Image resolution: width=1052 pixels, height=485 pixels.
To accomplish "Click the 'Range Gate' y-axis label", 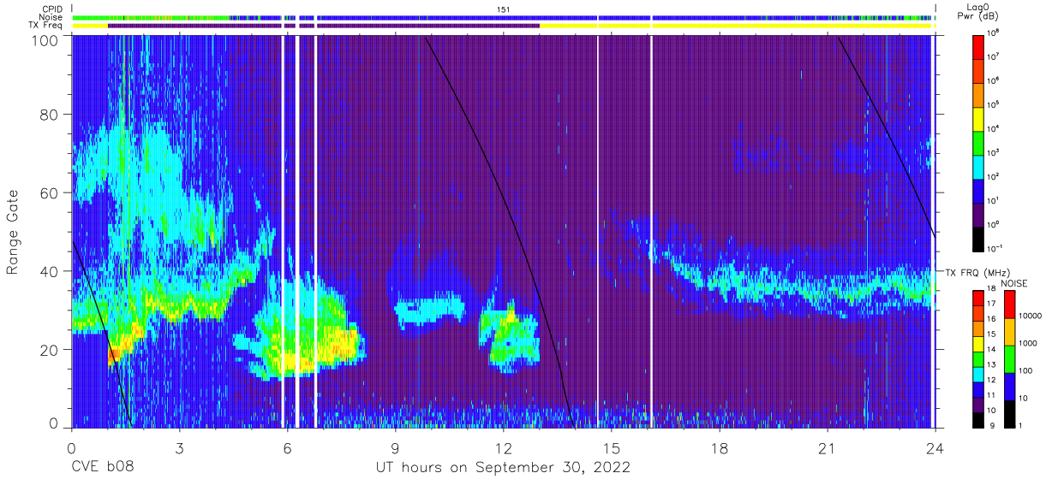I will (13, 232).
